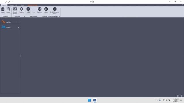The width and height of the screenshot is (184, 103).
Task: Open the orange Specialist Mode tab
Action: [x=32, y=5]
